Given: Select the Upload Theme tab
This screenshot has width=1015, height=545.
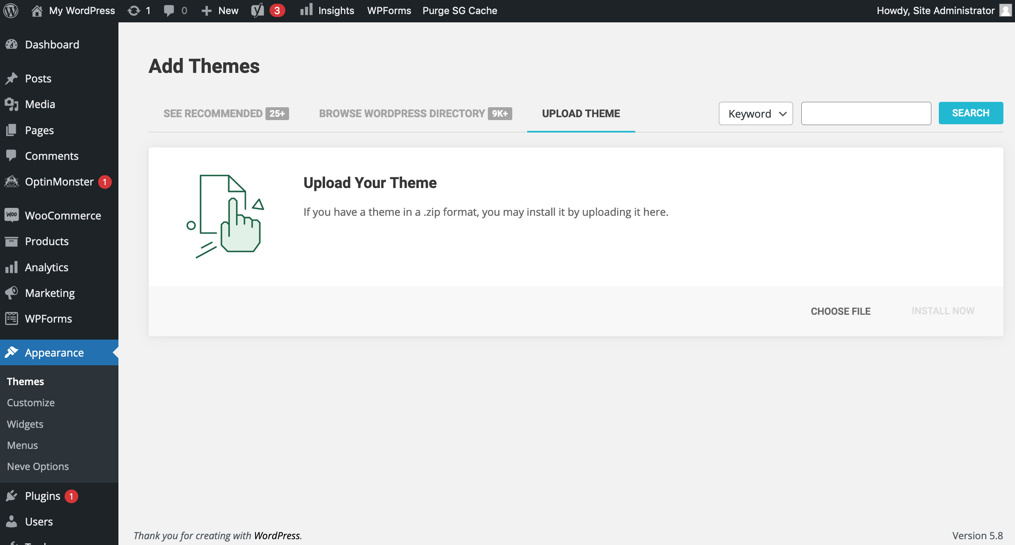Looking at the screenshot, I should [x=581, y=113].
